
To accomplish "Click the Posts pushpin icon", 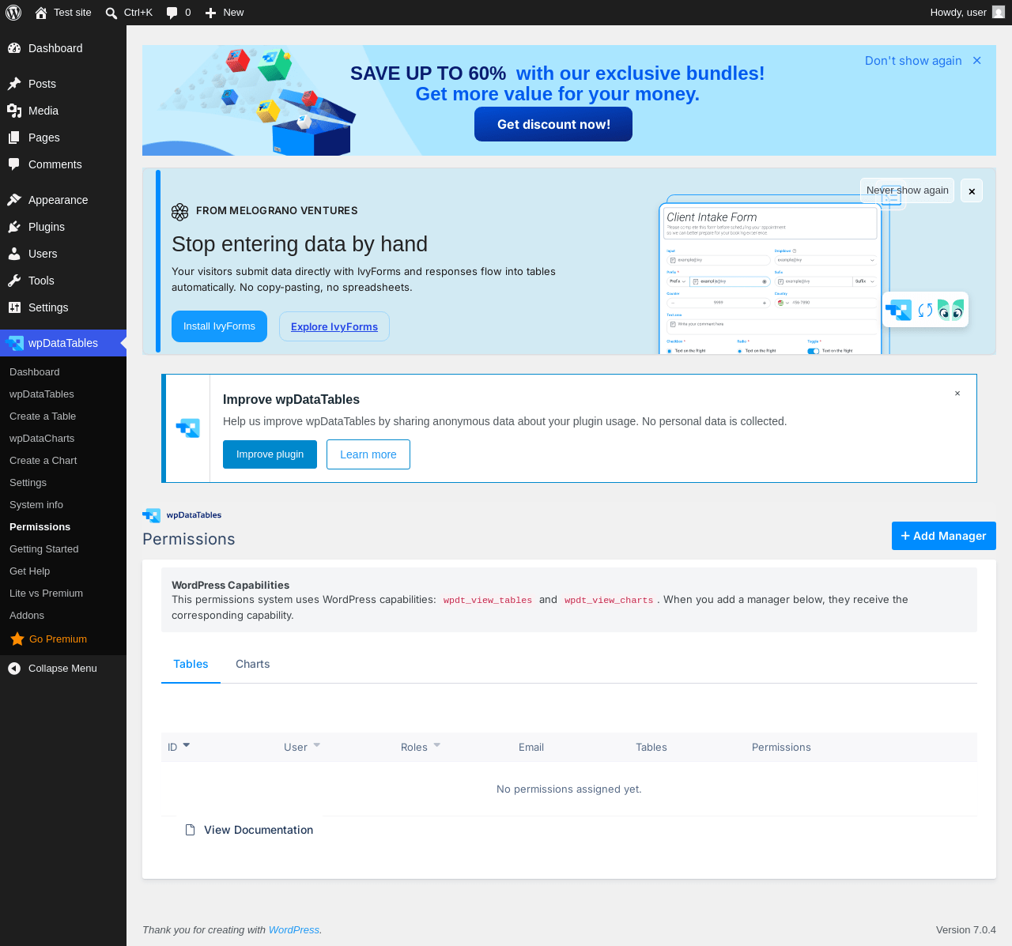I will (14, 84).
